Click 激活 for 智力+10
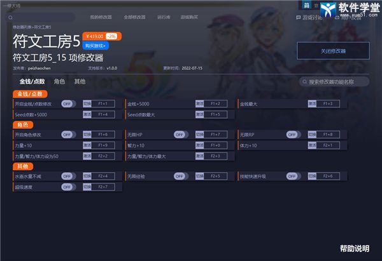 point(199,145)
